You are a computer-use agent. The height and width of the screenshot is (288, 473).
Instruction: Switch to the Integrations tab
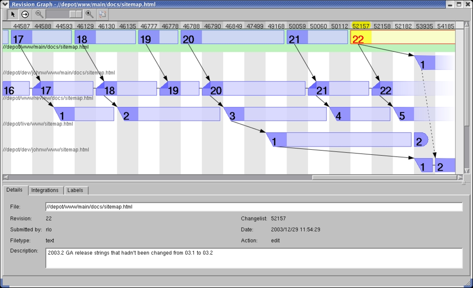click(x=45, y=190)
